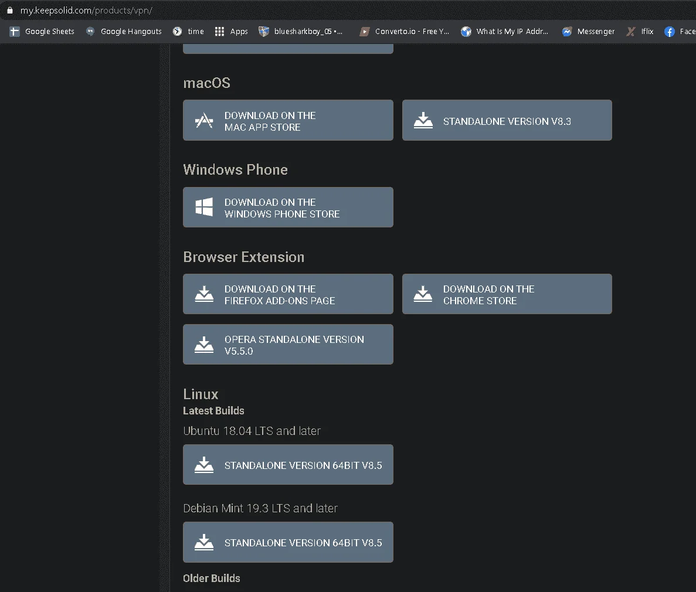Click the Ubuntu 18.04 LTS and later text
696x592 pixels.
pos(252,431)
